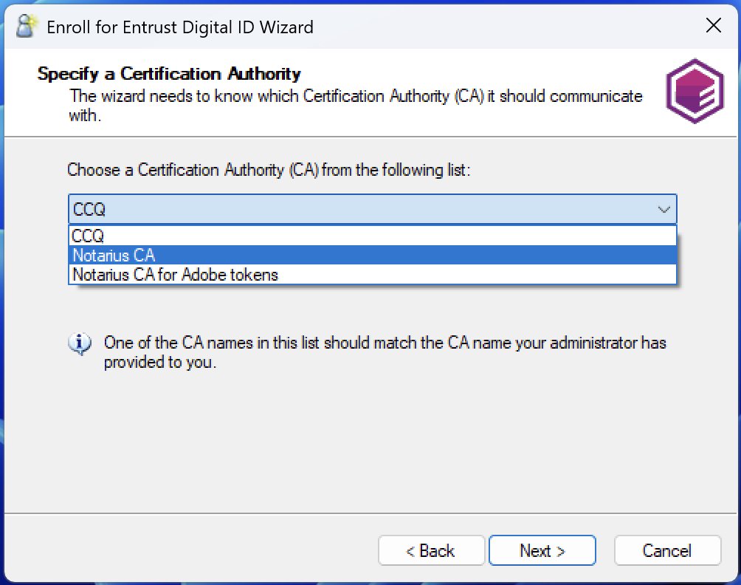Cancel the enrollment wizard
741x585 pixels.
666,551
